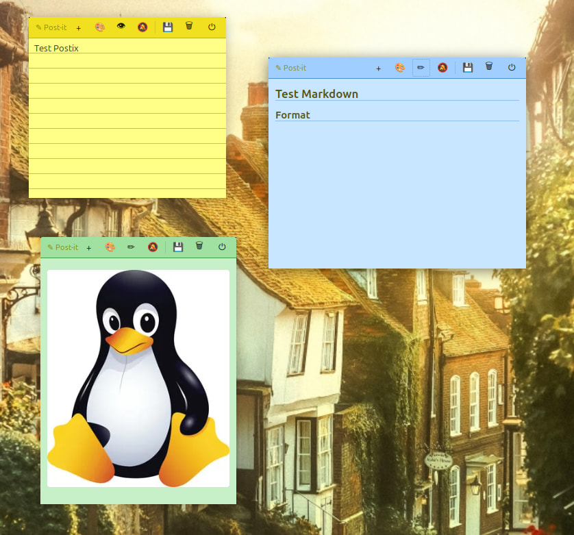Click the power icon on the yellow note

click(212, 27)
